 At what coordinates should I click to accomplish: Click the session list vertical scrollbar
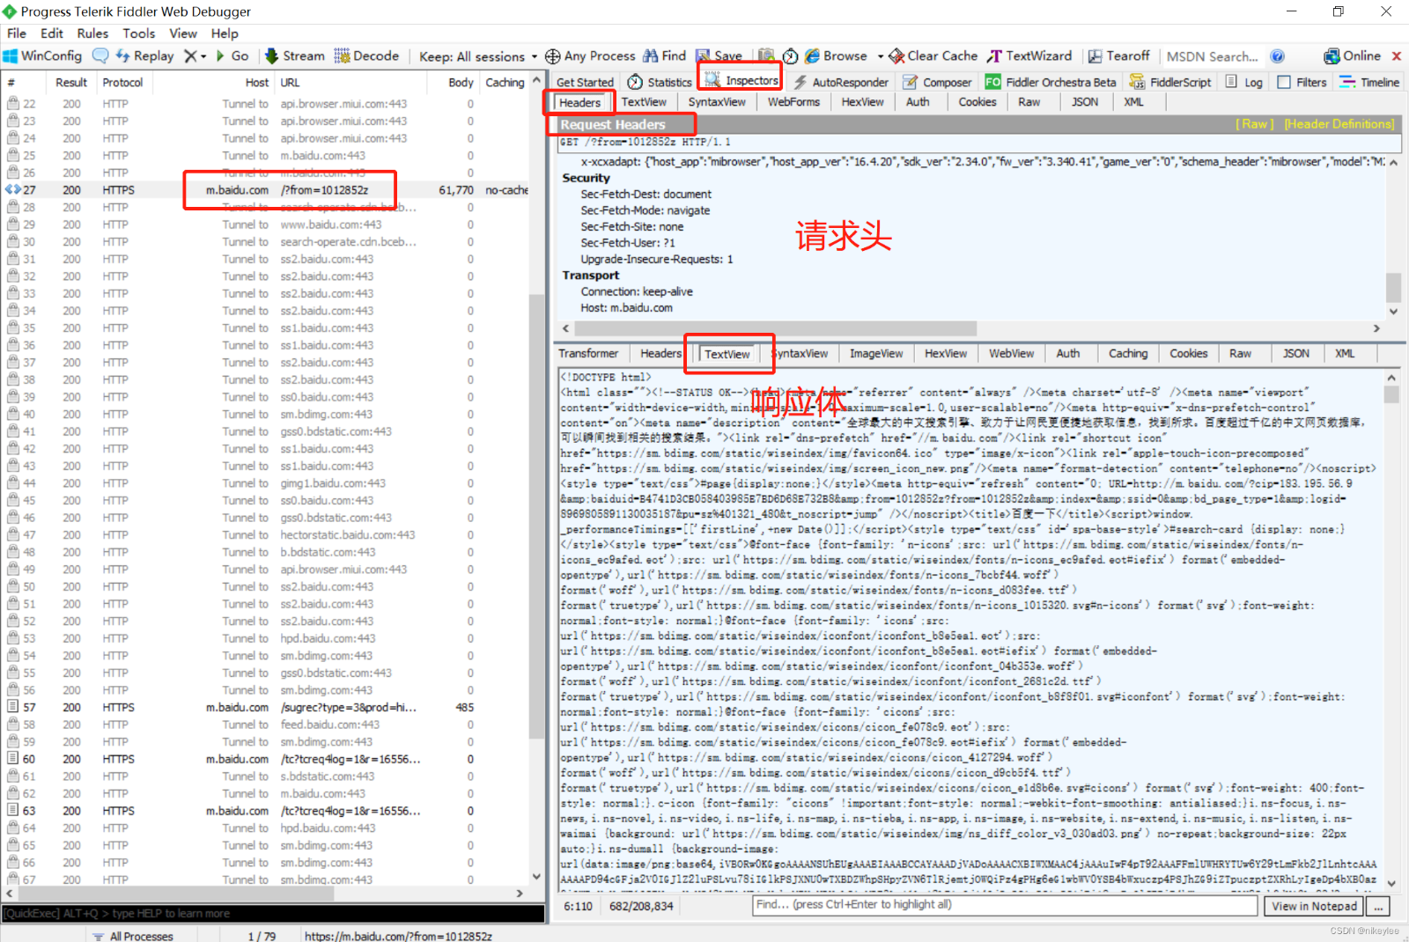536,515
